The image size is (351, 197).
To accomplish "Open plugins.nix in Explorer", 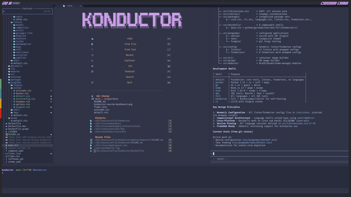I will coord(23,107).
